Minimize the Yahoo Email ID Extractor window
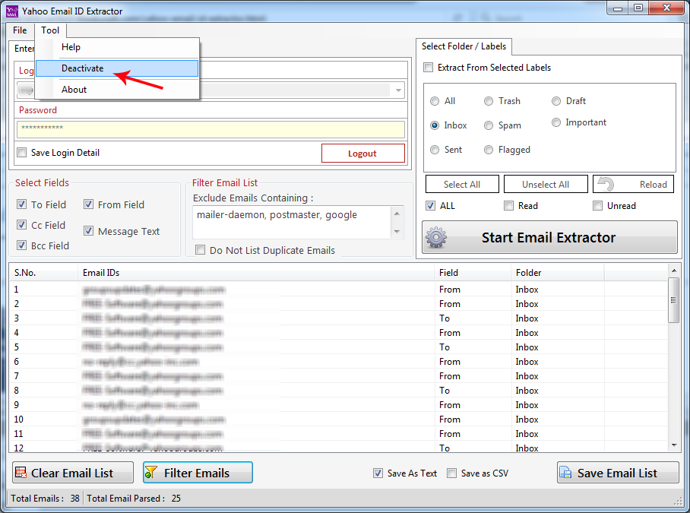The image size is (690, 513). coord(618,8)
